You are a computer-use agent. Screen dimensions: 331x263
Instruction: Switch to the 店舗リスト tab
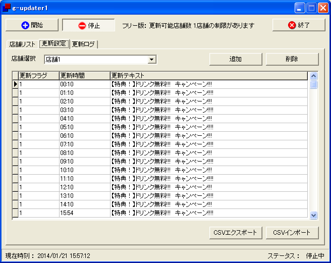click(22, 44)
